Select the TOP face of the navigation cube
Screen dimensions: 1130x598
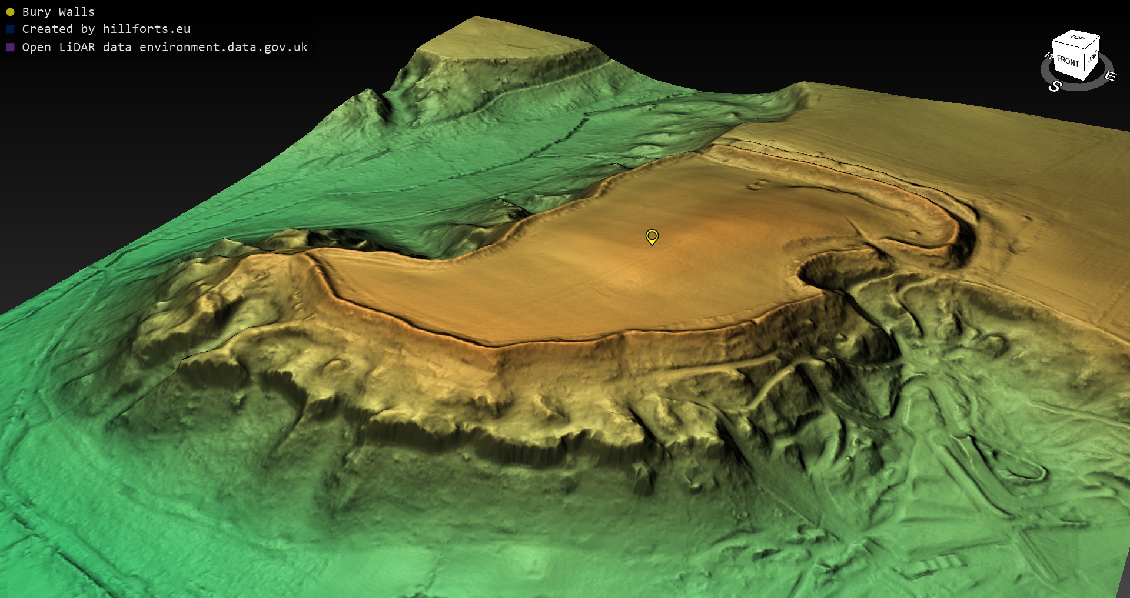pyautogui.click(x=1077, y=38)
